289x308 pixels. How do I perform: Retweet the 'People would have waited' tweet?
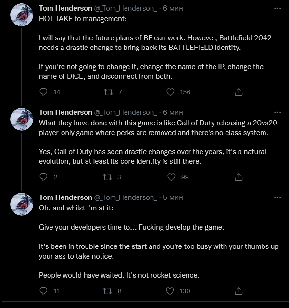[107, 291]
